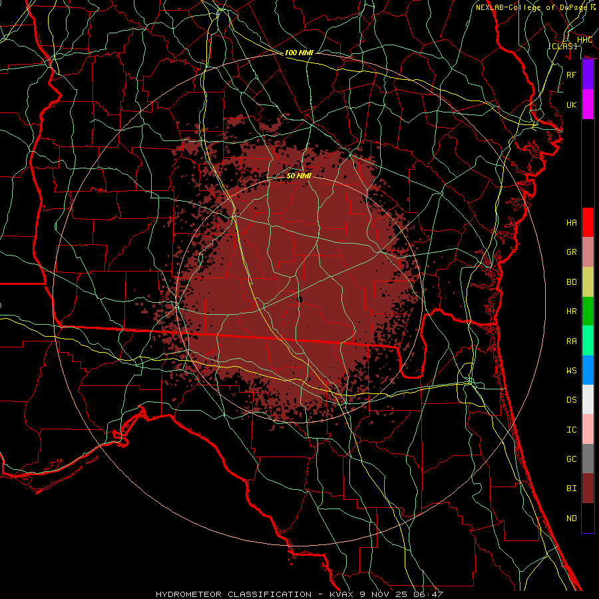Click the HHC product label
This screenshot has width=599, height=599.
click(x=584, y=40)
